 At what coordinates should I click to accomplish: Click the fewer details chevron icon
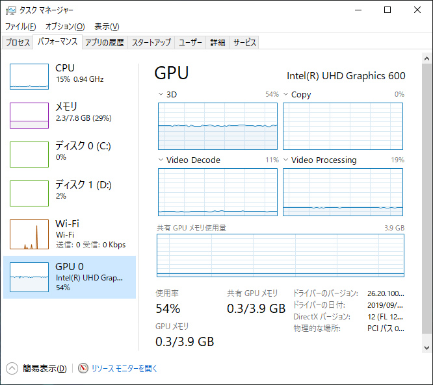[12, 368]
